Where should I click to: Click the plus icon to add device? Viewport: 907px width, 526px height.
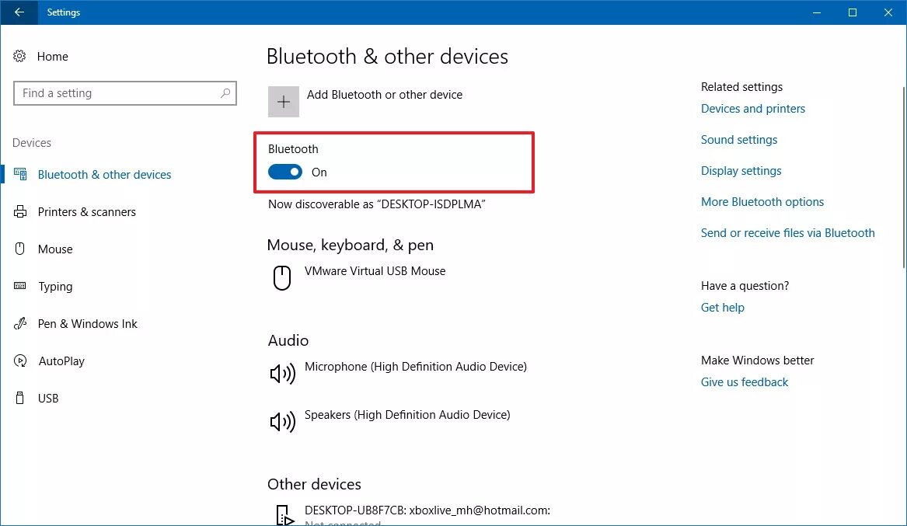(x=284, y=102)
